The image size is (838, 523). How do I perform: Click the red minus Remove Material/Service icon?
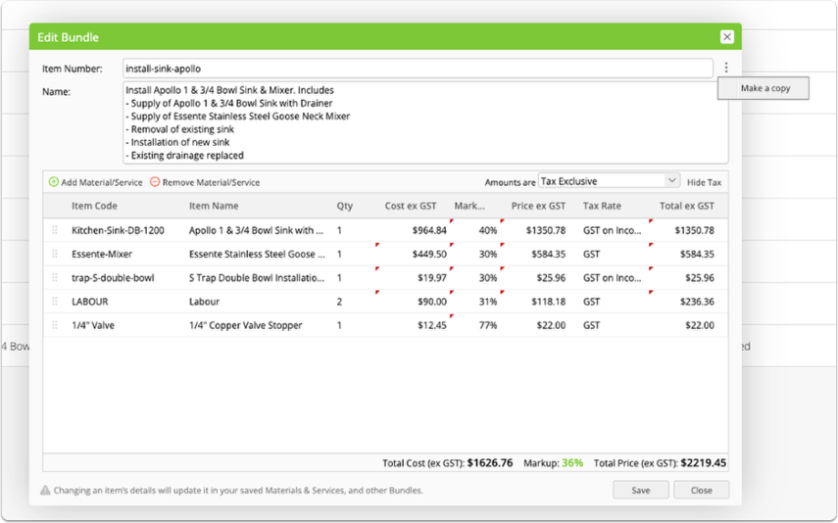click(155, 182)
